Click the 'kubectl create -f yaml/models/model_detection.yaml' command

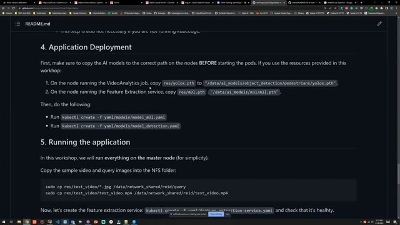pyautogui.click(x=121, y=126)
